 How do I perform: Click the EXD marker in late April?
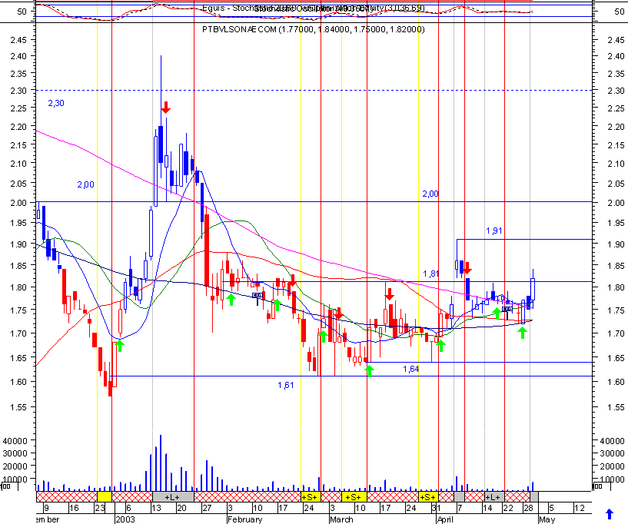[507, 309]
